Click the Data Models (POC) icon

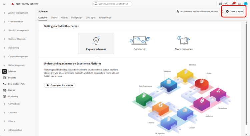pyautogui.click(x=4, y=84)
